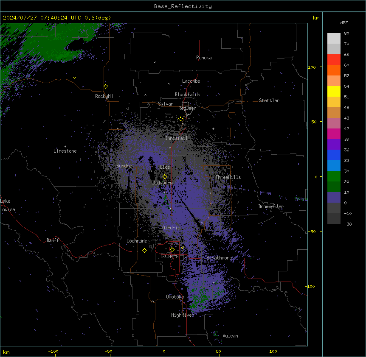Select the Drumheller label
The image size is (366, 357).
[271, 206]
